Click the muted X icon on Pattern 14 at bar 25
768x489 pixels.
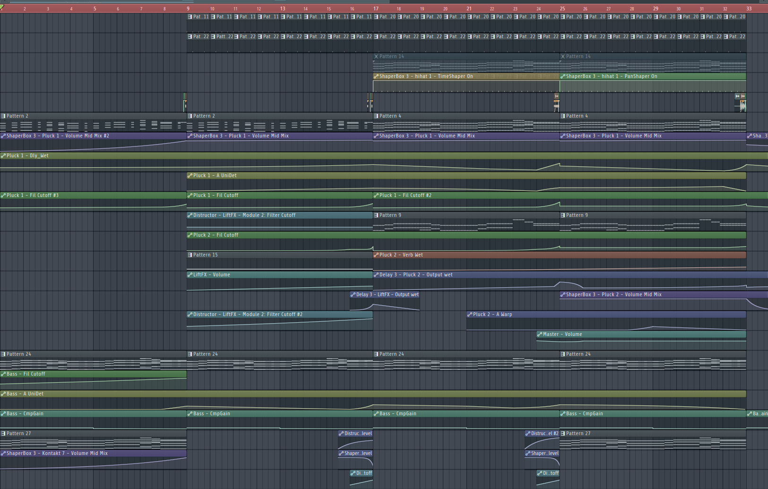coord(563,56)
